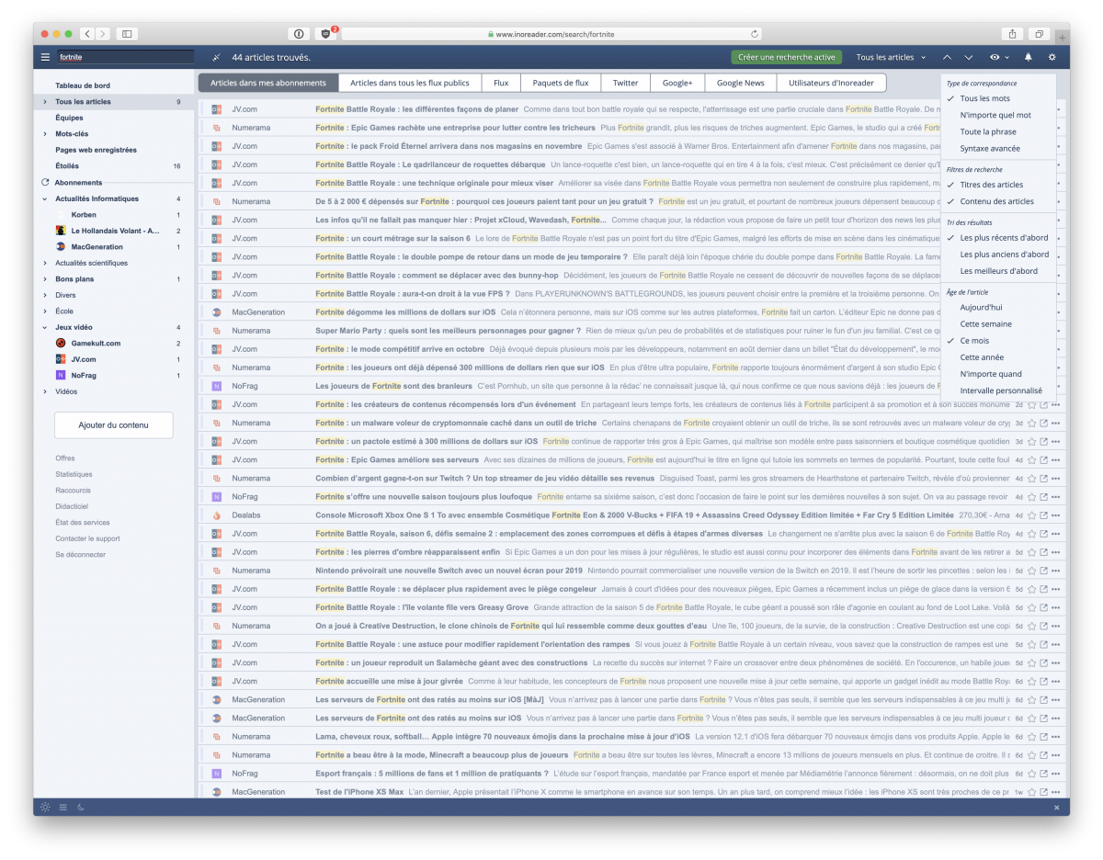Expand the 'Bons plans' folder
The width and height of the screenshot is (1103, 860).
pos(44,278)
